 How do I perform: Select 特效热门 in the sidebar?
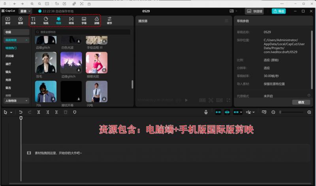pos(11,48)
